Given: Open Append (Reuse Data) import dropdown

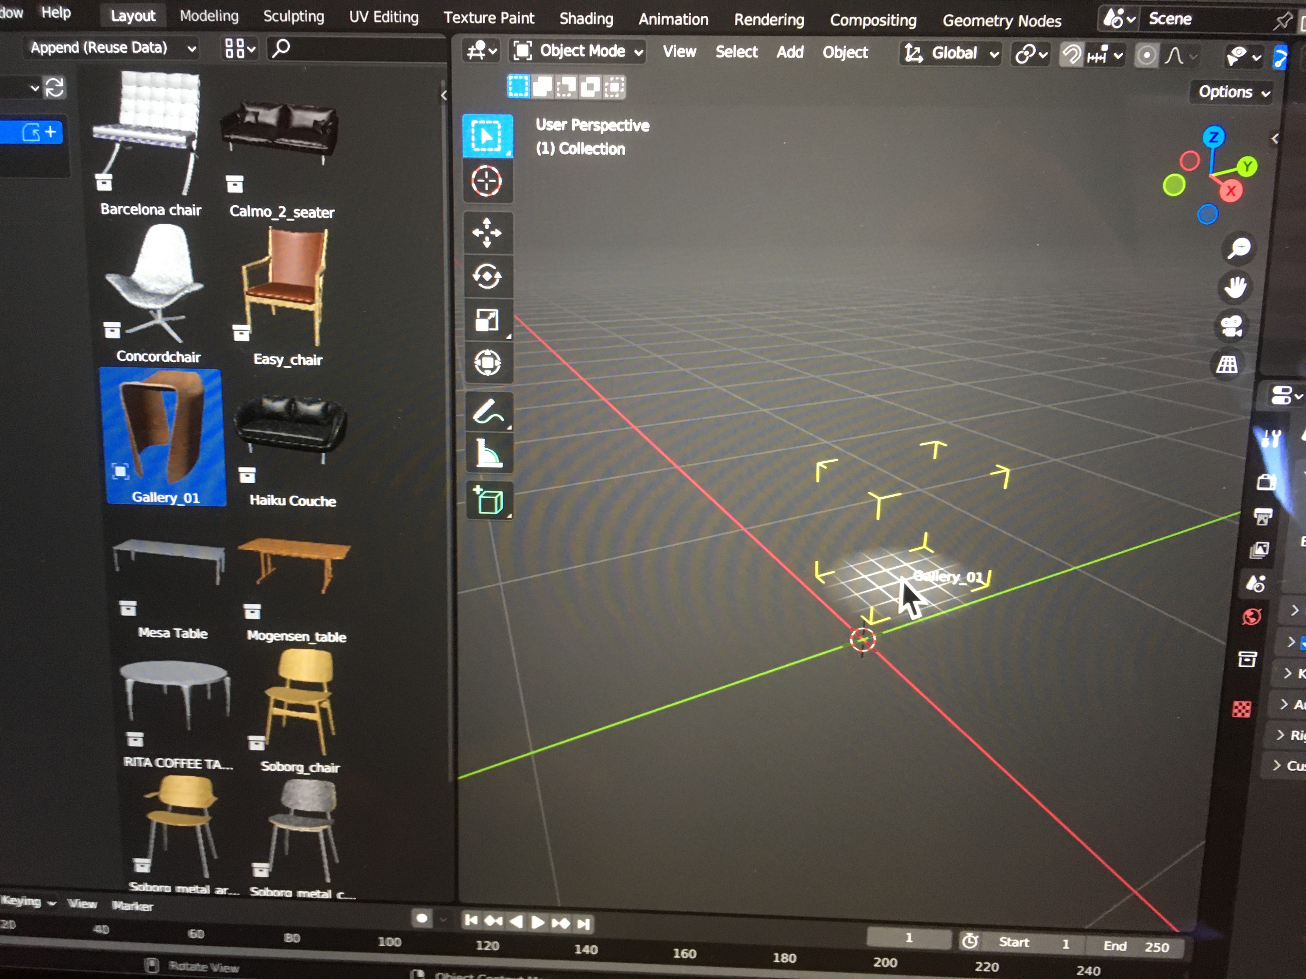Looking at the screenshot, I should 113,48.
